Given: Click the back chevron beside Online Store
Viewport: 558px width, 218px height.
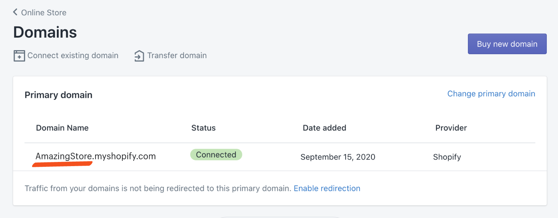Looking at the screenshot, I should click(x=15, y=12).
